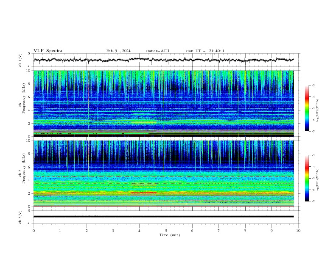The width and height of the screenshot is (336, 259).
Task: Click the ch.2 frequency axis "2" tick label
Action: click(x=30, y=193)
